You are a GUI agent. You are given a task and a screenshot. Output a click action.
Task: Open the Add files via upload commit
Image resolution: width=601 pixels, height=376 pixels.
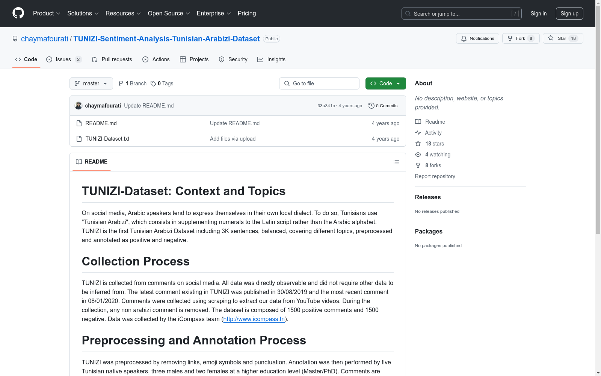[x=233, y=139]
